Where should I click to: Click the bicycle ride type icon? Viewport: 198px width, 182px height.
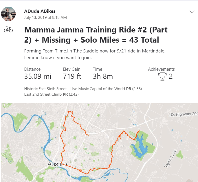click(x=8, y=30)
